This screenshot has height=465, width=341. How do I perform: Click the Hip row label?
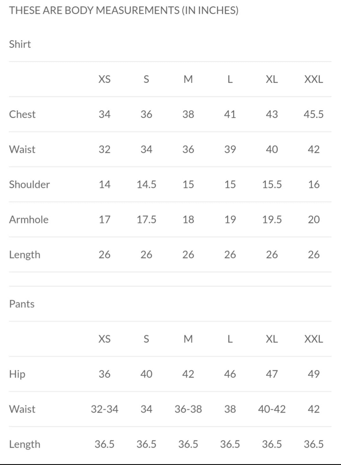tap(17, 374)
